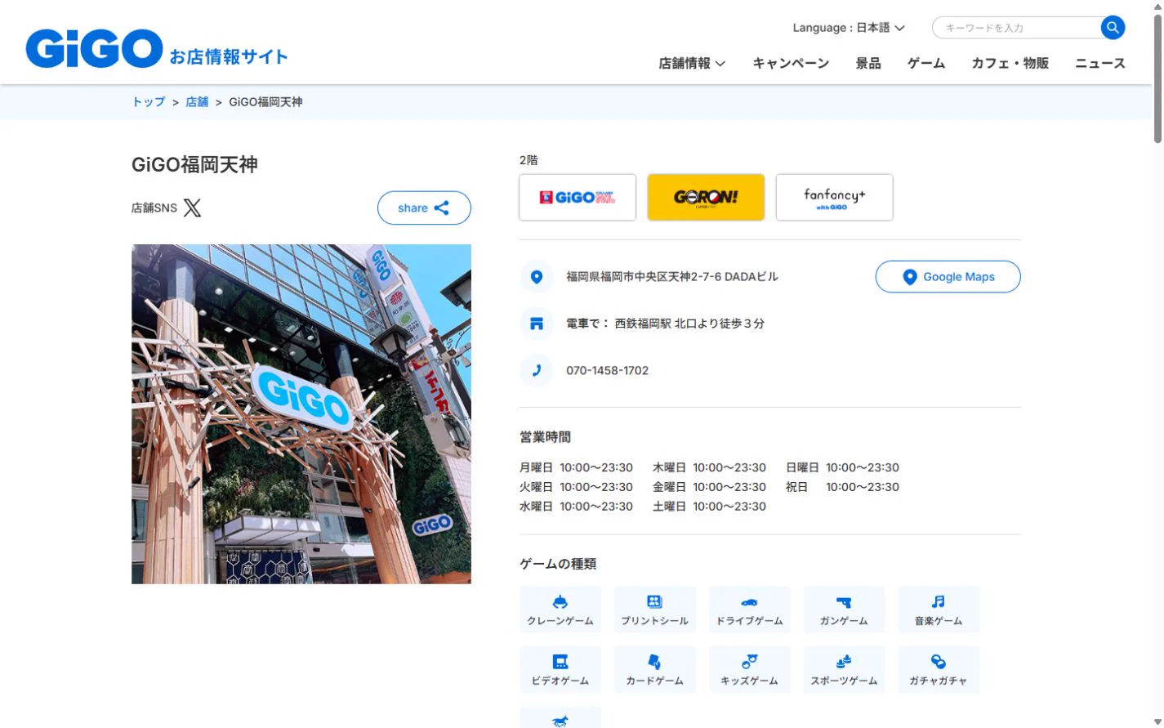Viewport: 1164px width, 728px height.
Task: Click the GiGO logo in the header
Action: pyautogui.click(x=94, y=49)
